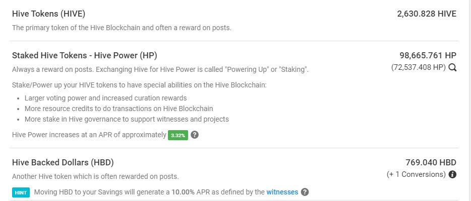
Task: Open the 2,630.828 HIVE balance menu
Action: tap(427, 14)
